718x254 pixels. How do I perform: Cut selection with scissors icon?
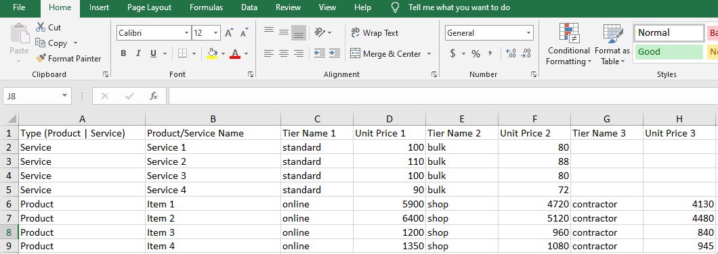[48, 28]
